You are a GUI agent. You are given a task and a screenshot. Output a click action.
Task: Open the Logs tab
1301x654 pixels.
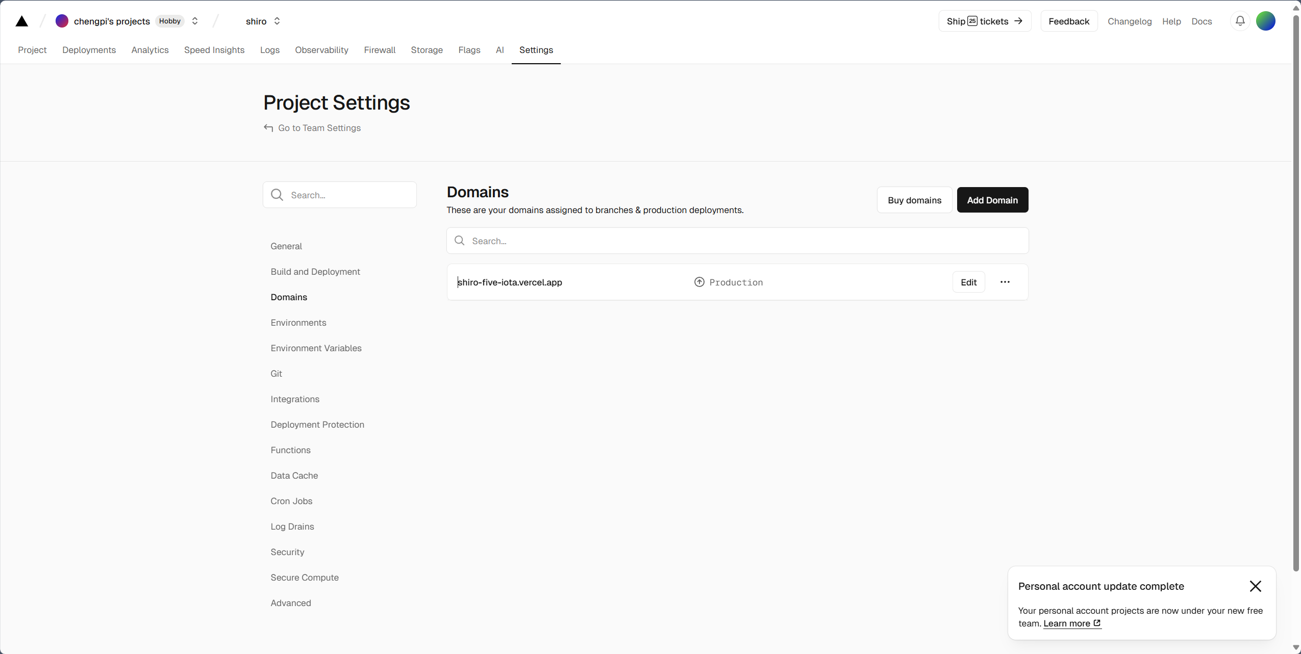coord(270,50)
